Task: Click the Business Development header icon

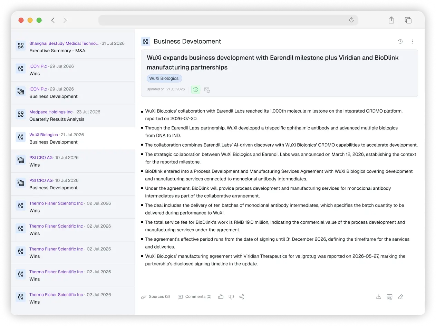Action: click(146, 41)
